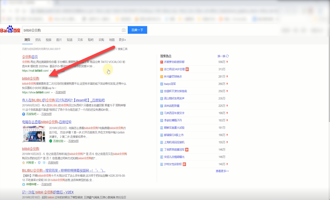Expand the 百度贴吧 source dropdown arrow
The image size is (330, 200).
point(38,114)
